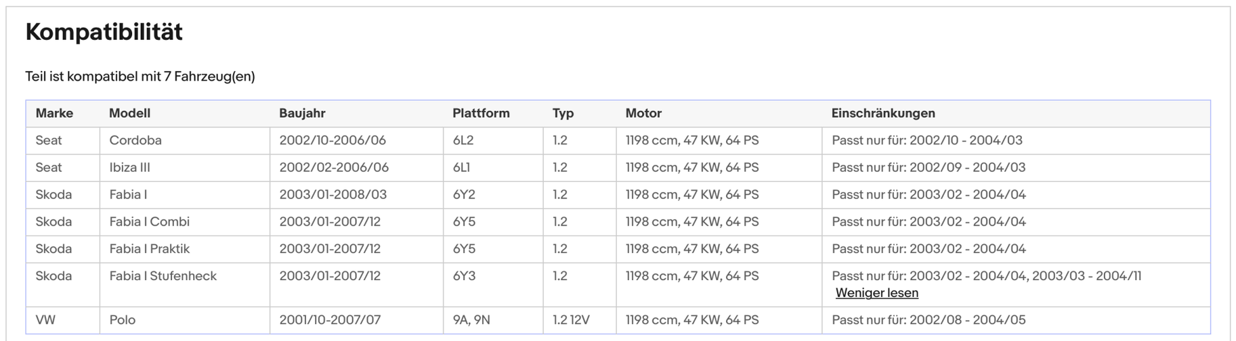Click the 'Fabia I Combi' cell
1236x341 pixels.
pyautogui.click(x=149, y=222)
